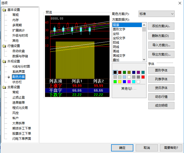
Task: Select 叠加 in the 方案数据 list
Action: click(127, 60)
